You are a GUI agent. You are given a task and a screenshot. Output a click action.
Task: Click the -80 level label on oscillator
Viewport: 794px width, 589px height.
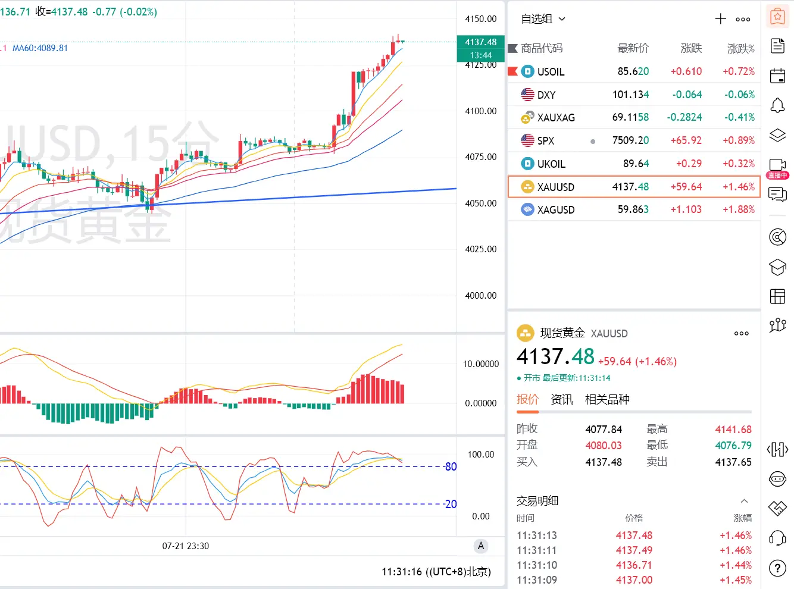(451, 466)
